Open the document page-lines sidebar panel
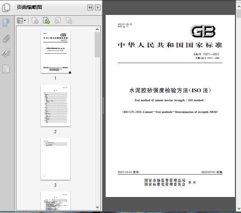The width and height of the screenshot is (241, 213). point(6,69)
